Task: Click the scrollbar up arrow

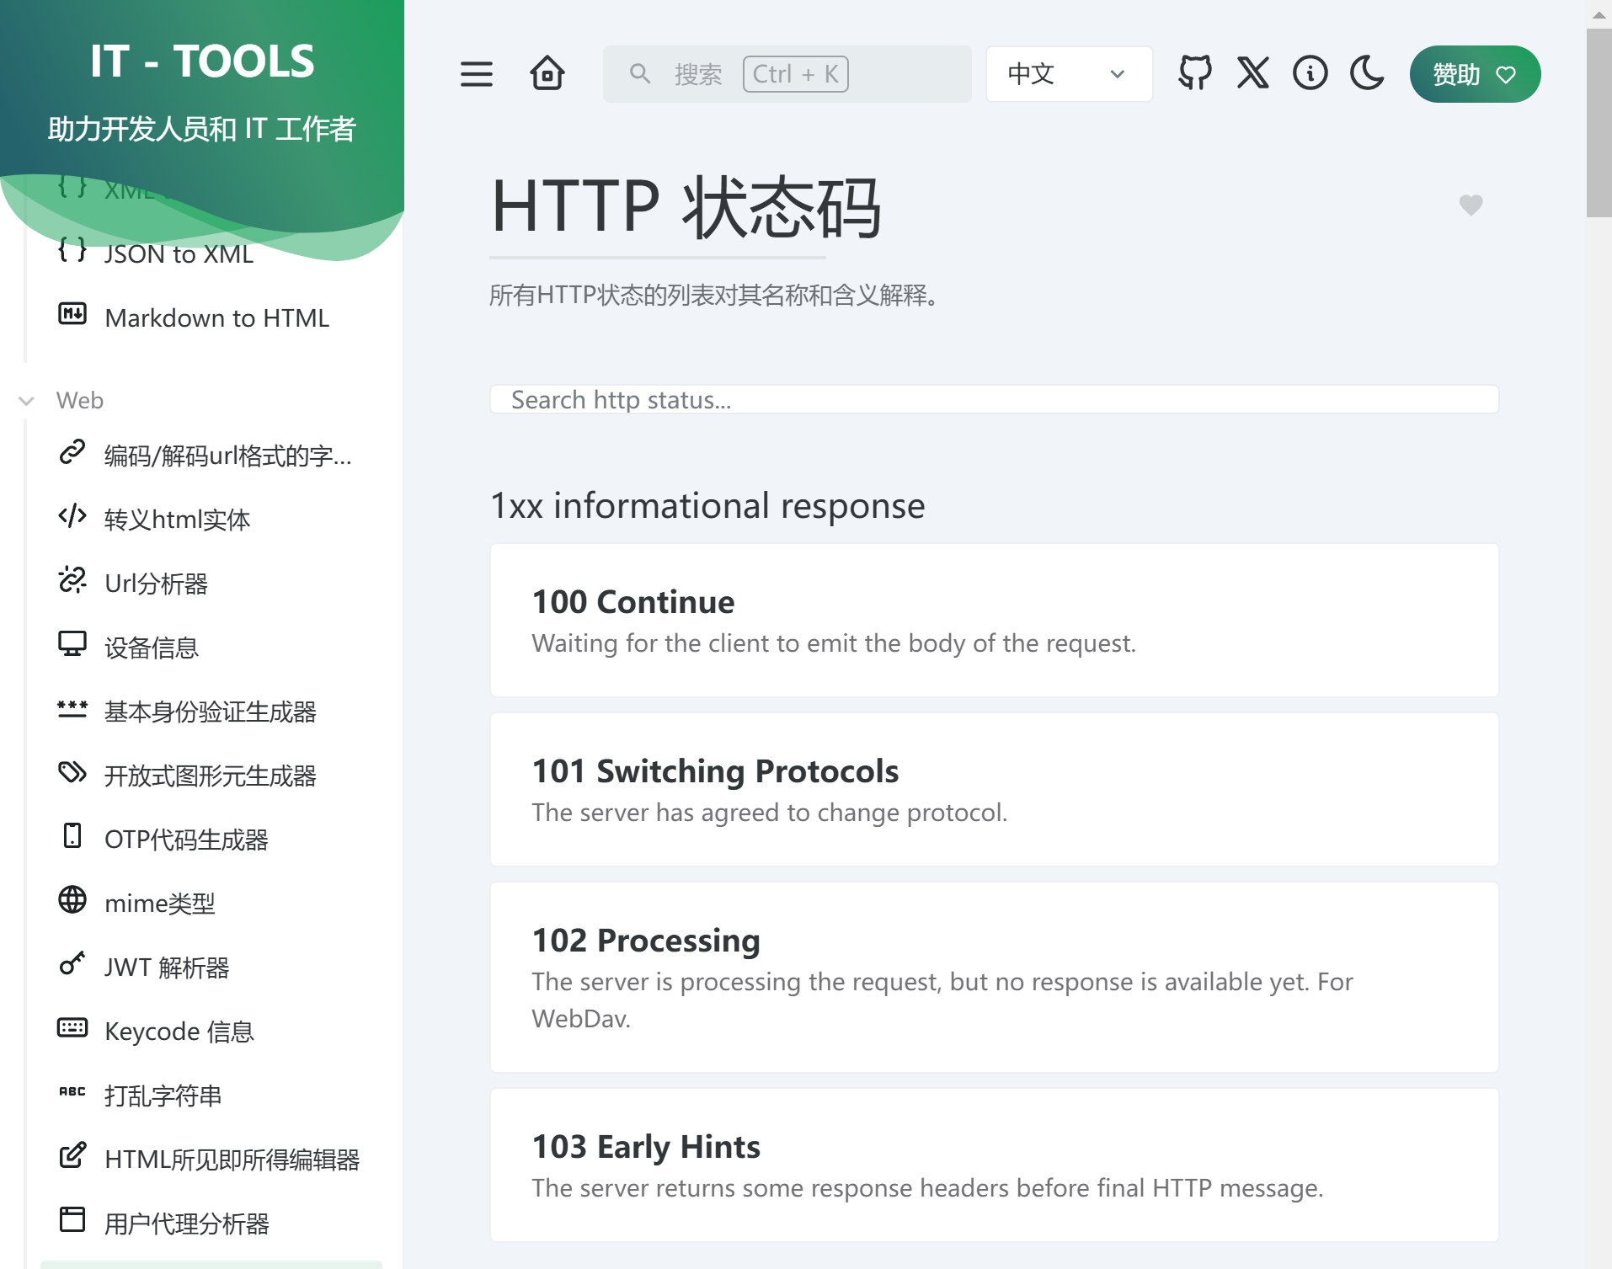Action: [1599, 14]
